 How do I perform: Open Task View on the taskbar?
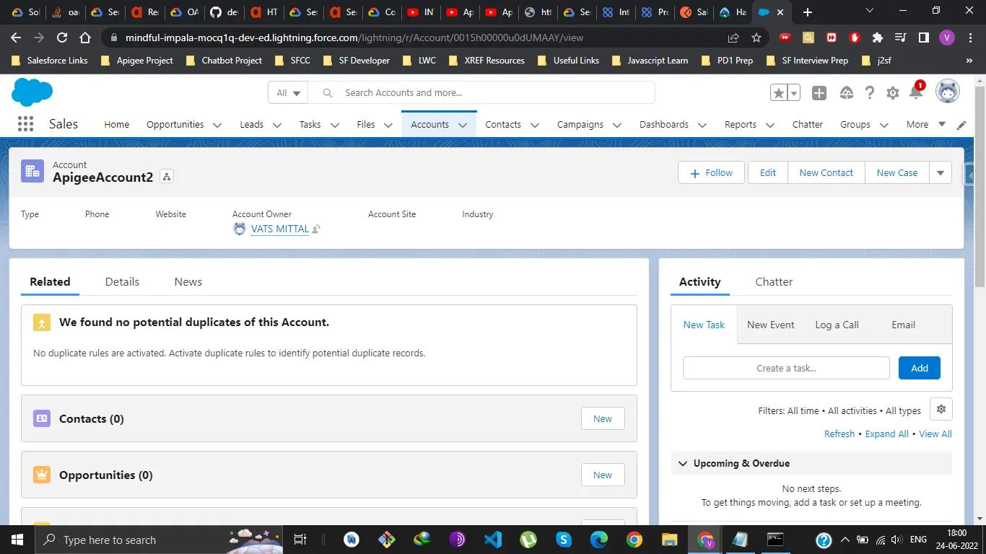tap(301, 540)
